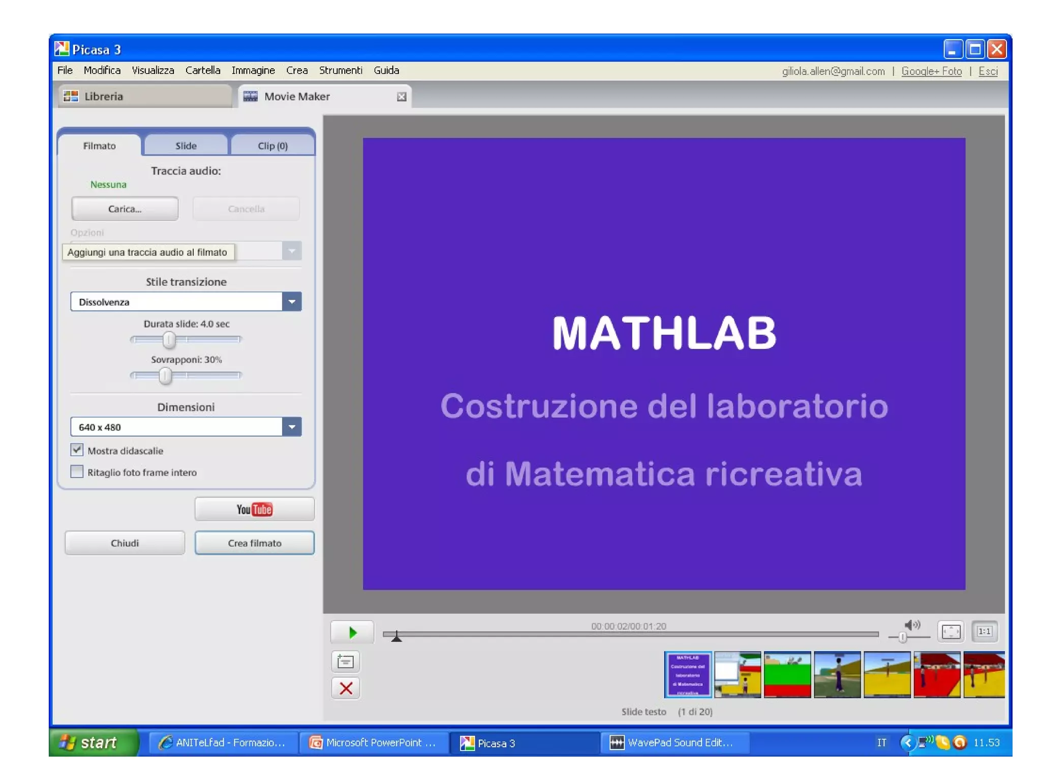
Task: Select the green and red slide thumbnail
Action: 787,674
